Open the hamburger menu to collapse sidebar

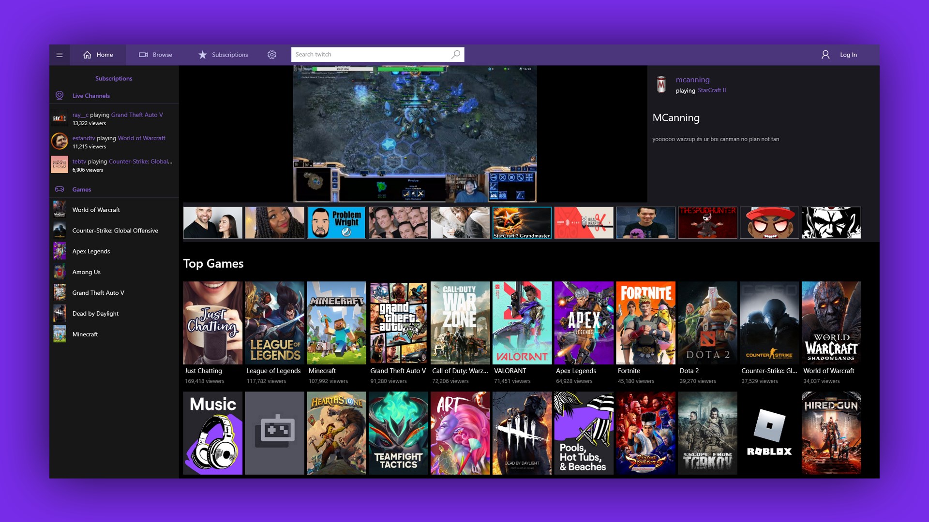click(x=60, y=55)
